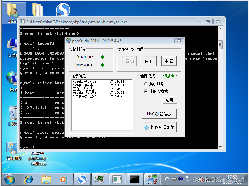Click the blue help tray icon
Viewport: 250px width, 186px height.
point(181,179)
